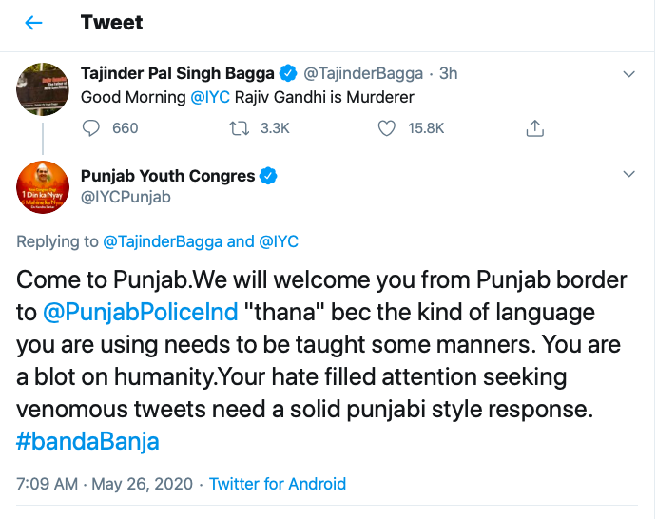The height and width of the screenshot is (519, 657).
Task: Click Punjab Youth Congress verified badge
Action: (269, 176)
